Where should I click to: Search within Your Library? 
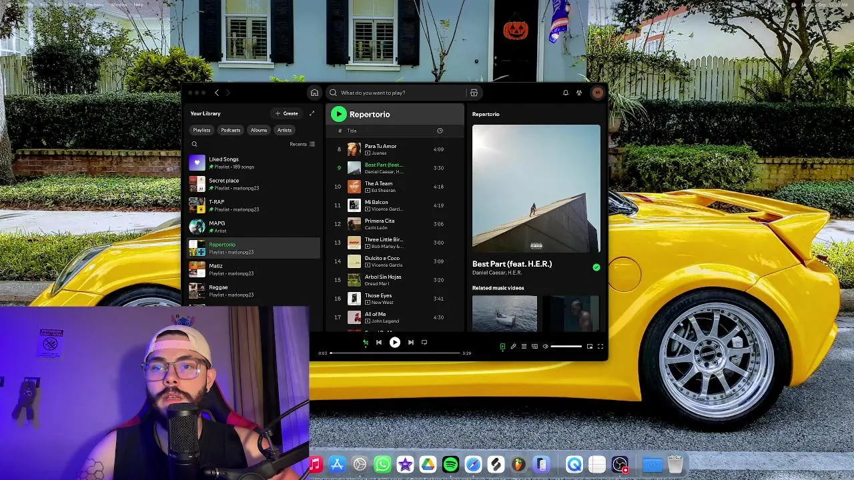pos(195,144)
